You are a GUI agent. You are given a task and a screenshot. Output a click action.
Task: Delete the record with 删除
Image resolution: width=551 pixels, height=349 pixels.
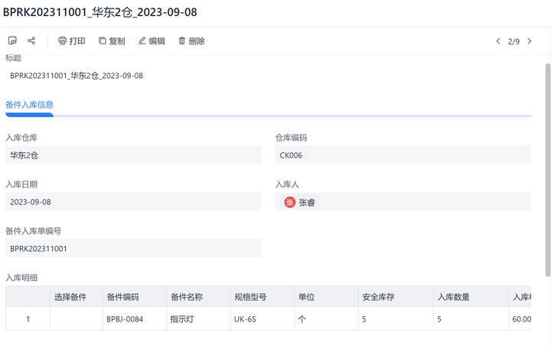pos(191,41)
